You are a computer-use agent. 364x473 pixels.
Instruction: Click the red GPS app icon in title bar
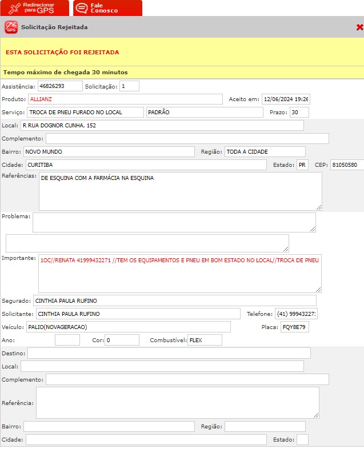tap(11, 27)
